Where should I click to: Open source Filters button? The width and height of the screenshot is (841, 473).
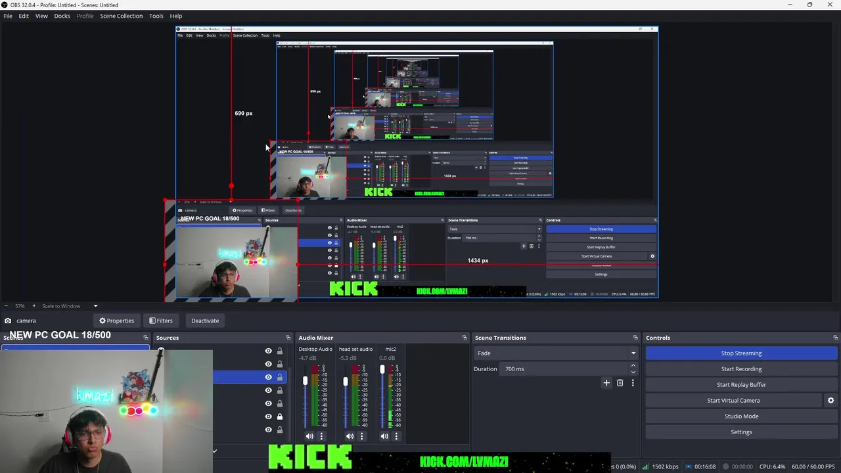(161, 321)
